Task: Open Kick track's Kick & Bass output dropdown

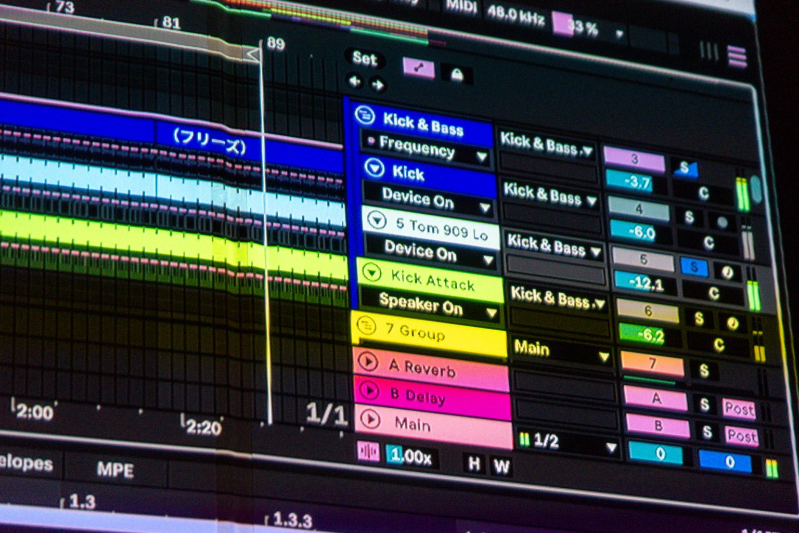Action: tap(550, 194)
